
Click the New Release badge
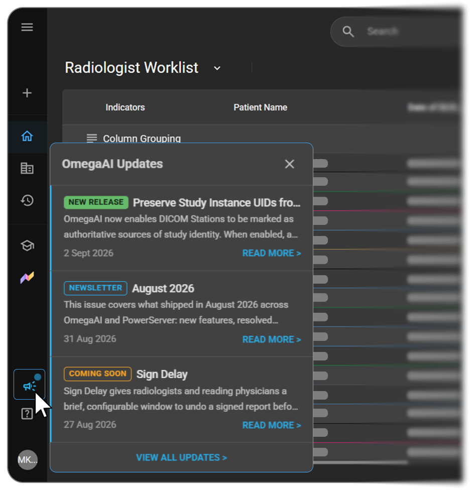[x=96, y=202]
